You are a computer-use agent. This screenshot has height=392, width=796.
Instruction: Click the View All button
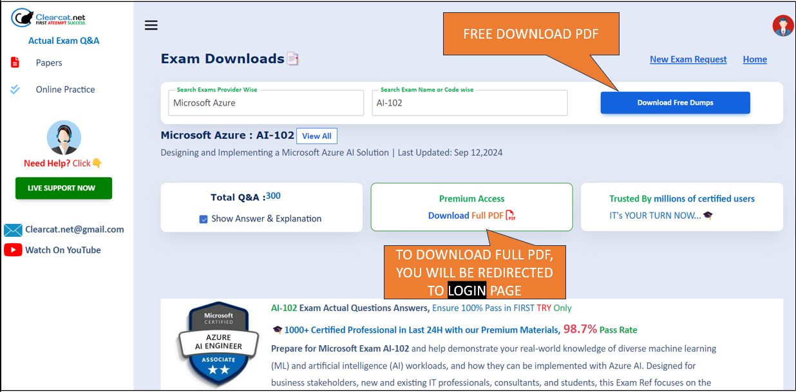(x=317, y=136)
